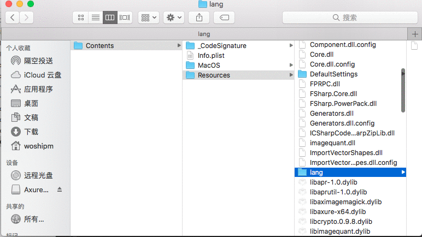Add a new tab with plus button
Image resolution: width=422 pixels, height=237 pixels.
(x=415, y=34)
